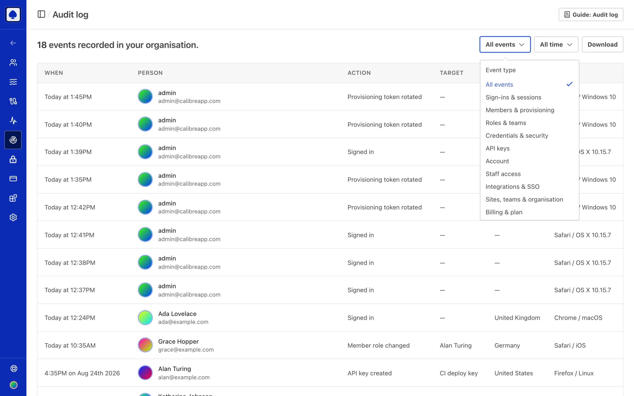This screenshot has width=634, height=396.
Task: Filter by API keys
Action: coord(529,148)
